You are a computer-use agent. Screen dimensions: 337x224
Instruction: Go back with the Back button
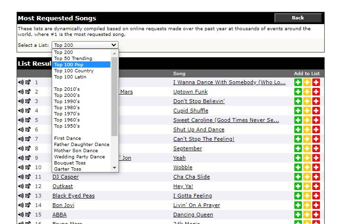coord(298,18)
